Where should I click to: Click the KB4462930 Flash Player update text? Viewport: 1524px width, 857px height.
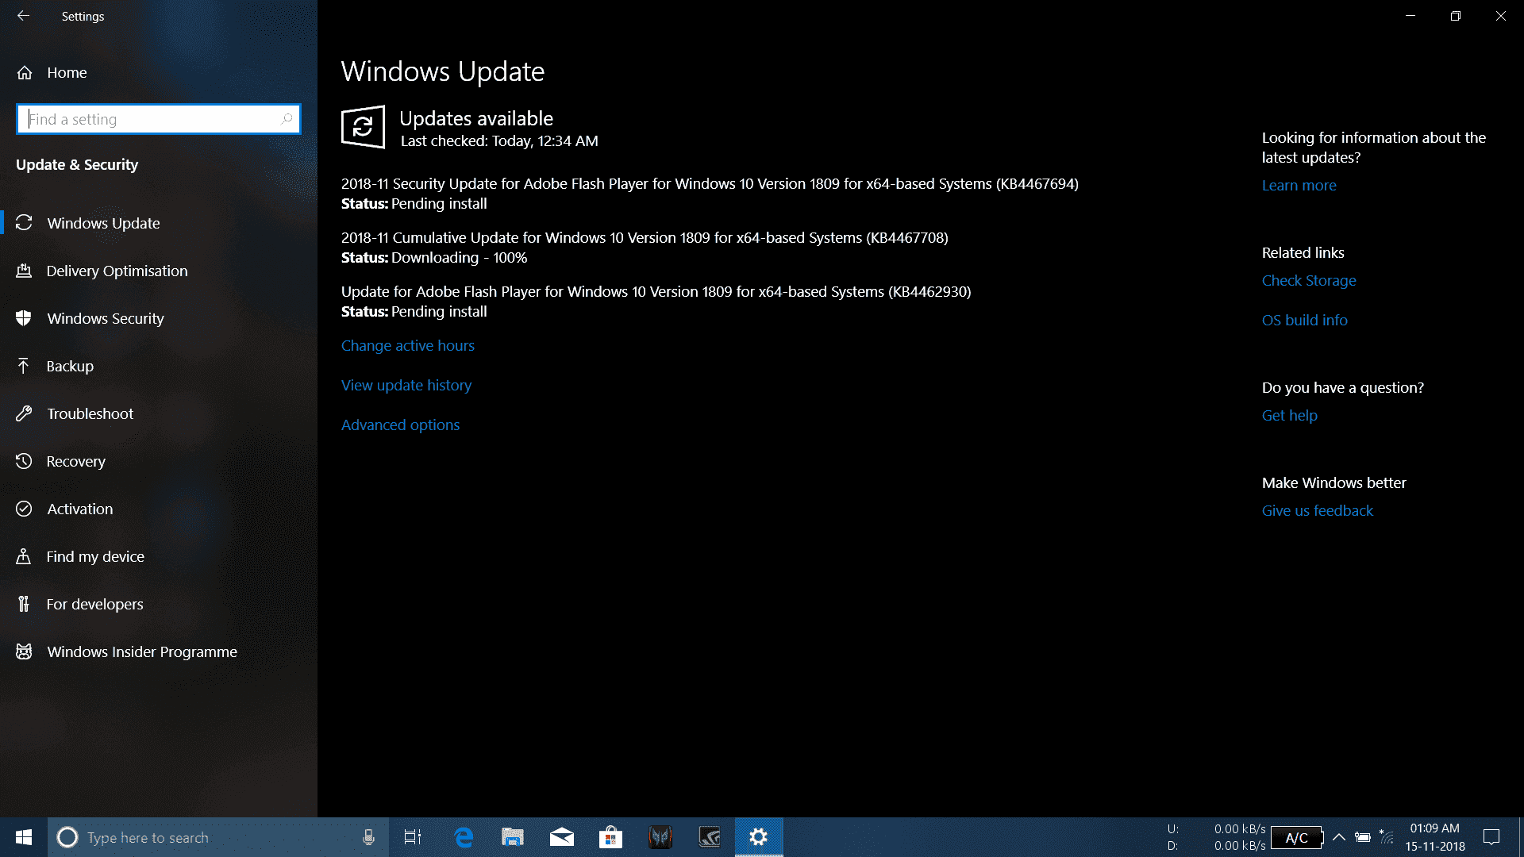656,292
